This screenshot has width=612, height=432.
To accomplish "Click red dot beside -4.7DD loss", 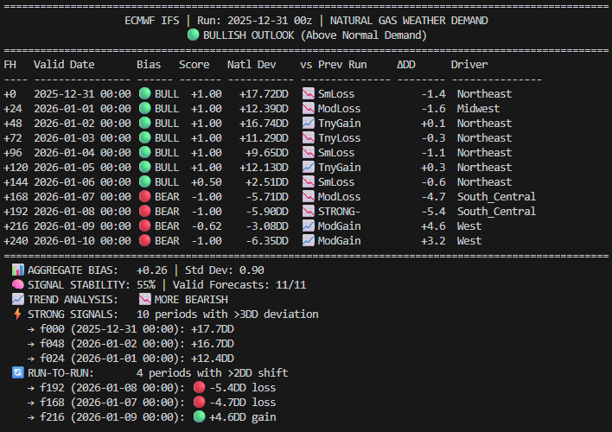I will (199, 402).
